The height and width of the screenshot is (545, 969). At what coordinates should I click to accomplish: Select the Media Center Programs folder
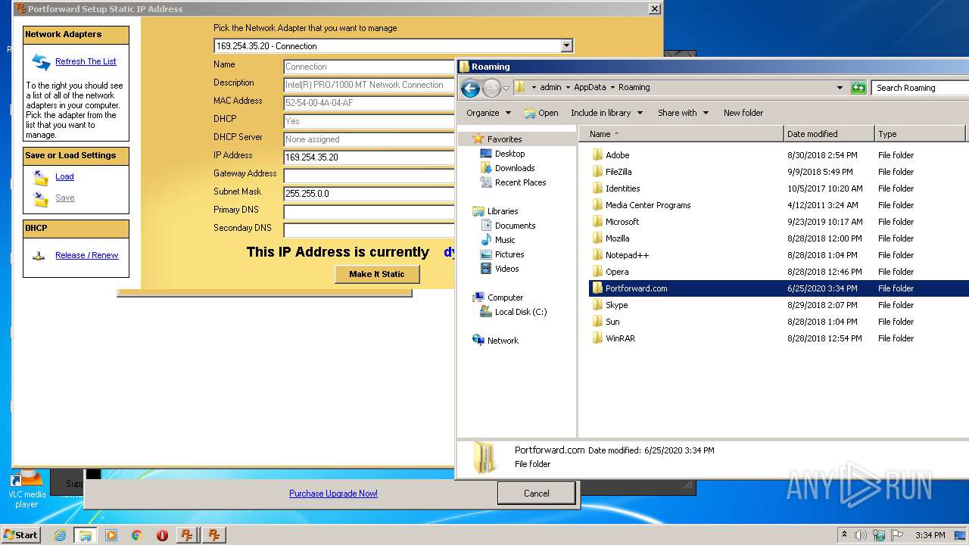click(778, 205)
